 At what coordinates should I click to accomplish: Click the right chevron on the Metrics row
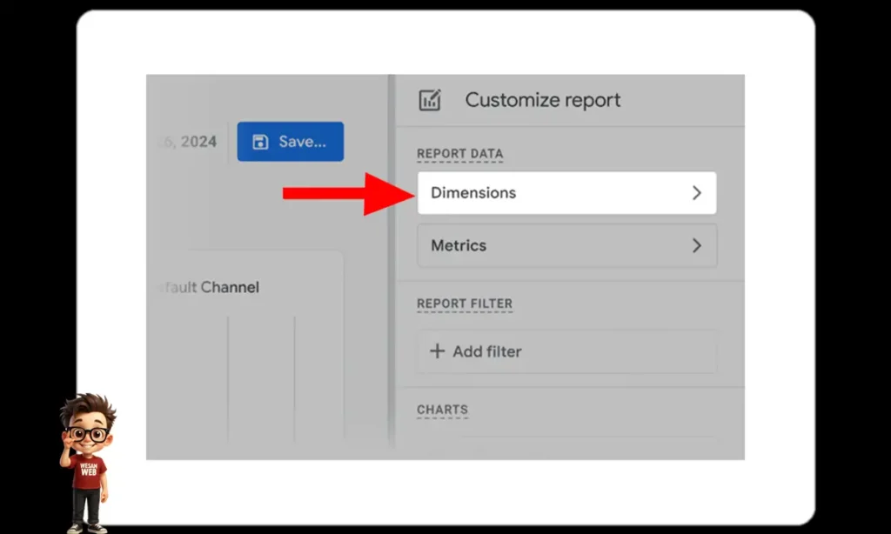pyautogui.click(x=696, y=246)
